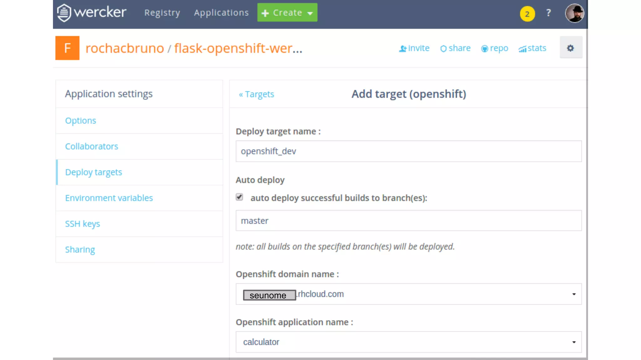The width and height of the screenshot is (641, 360).
Task: Open the help question mark icon
Action: (548, 13)
